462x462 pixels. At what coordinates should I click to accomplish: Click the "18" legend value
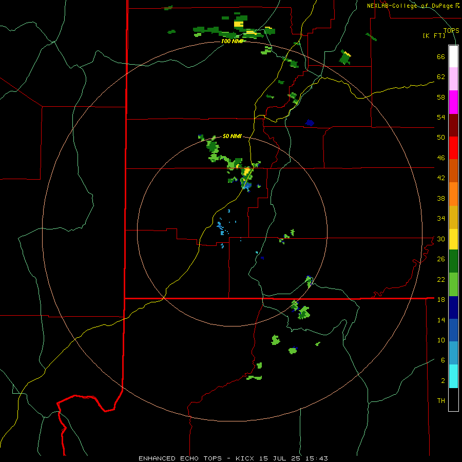tap(441, 300)
